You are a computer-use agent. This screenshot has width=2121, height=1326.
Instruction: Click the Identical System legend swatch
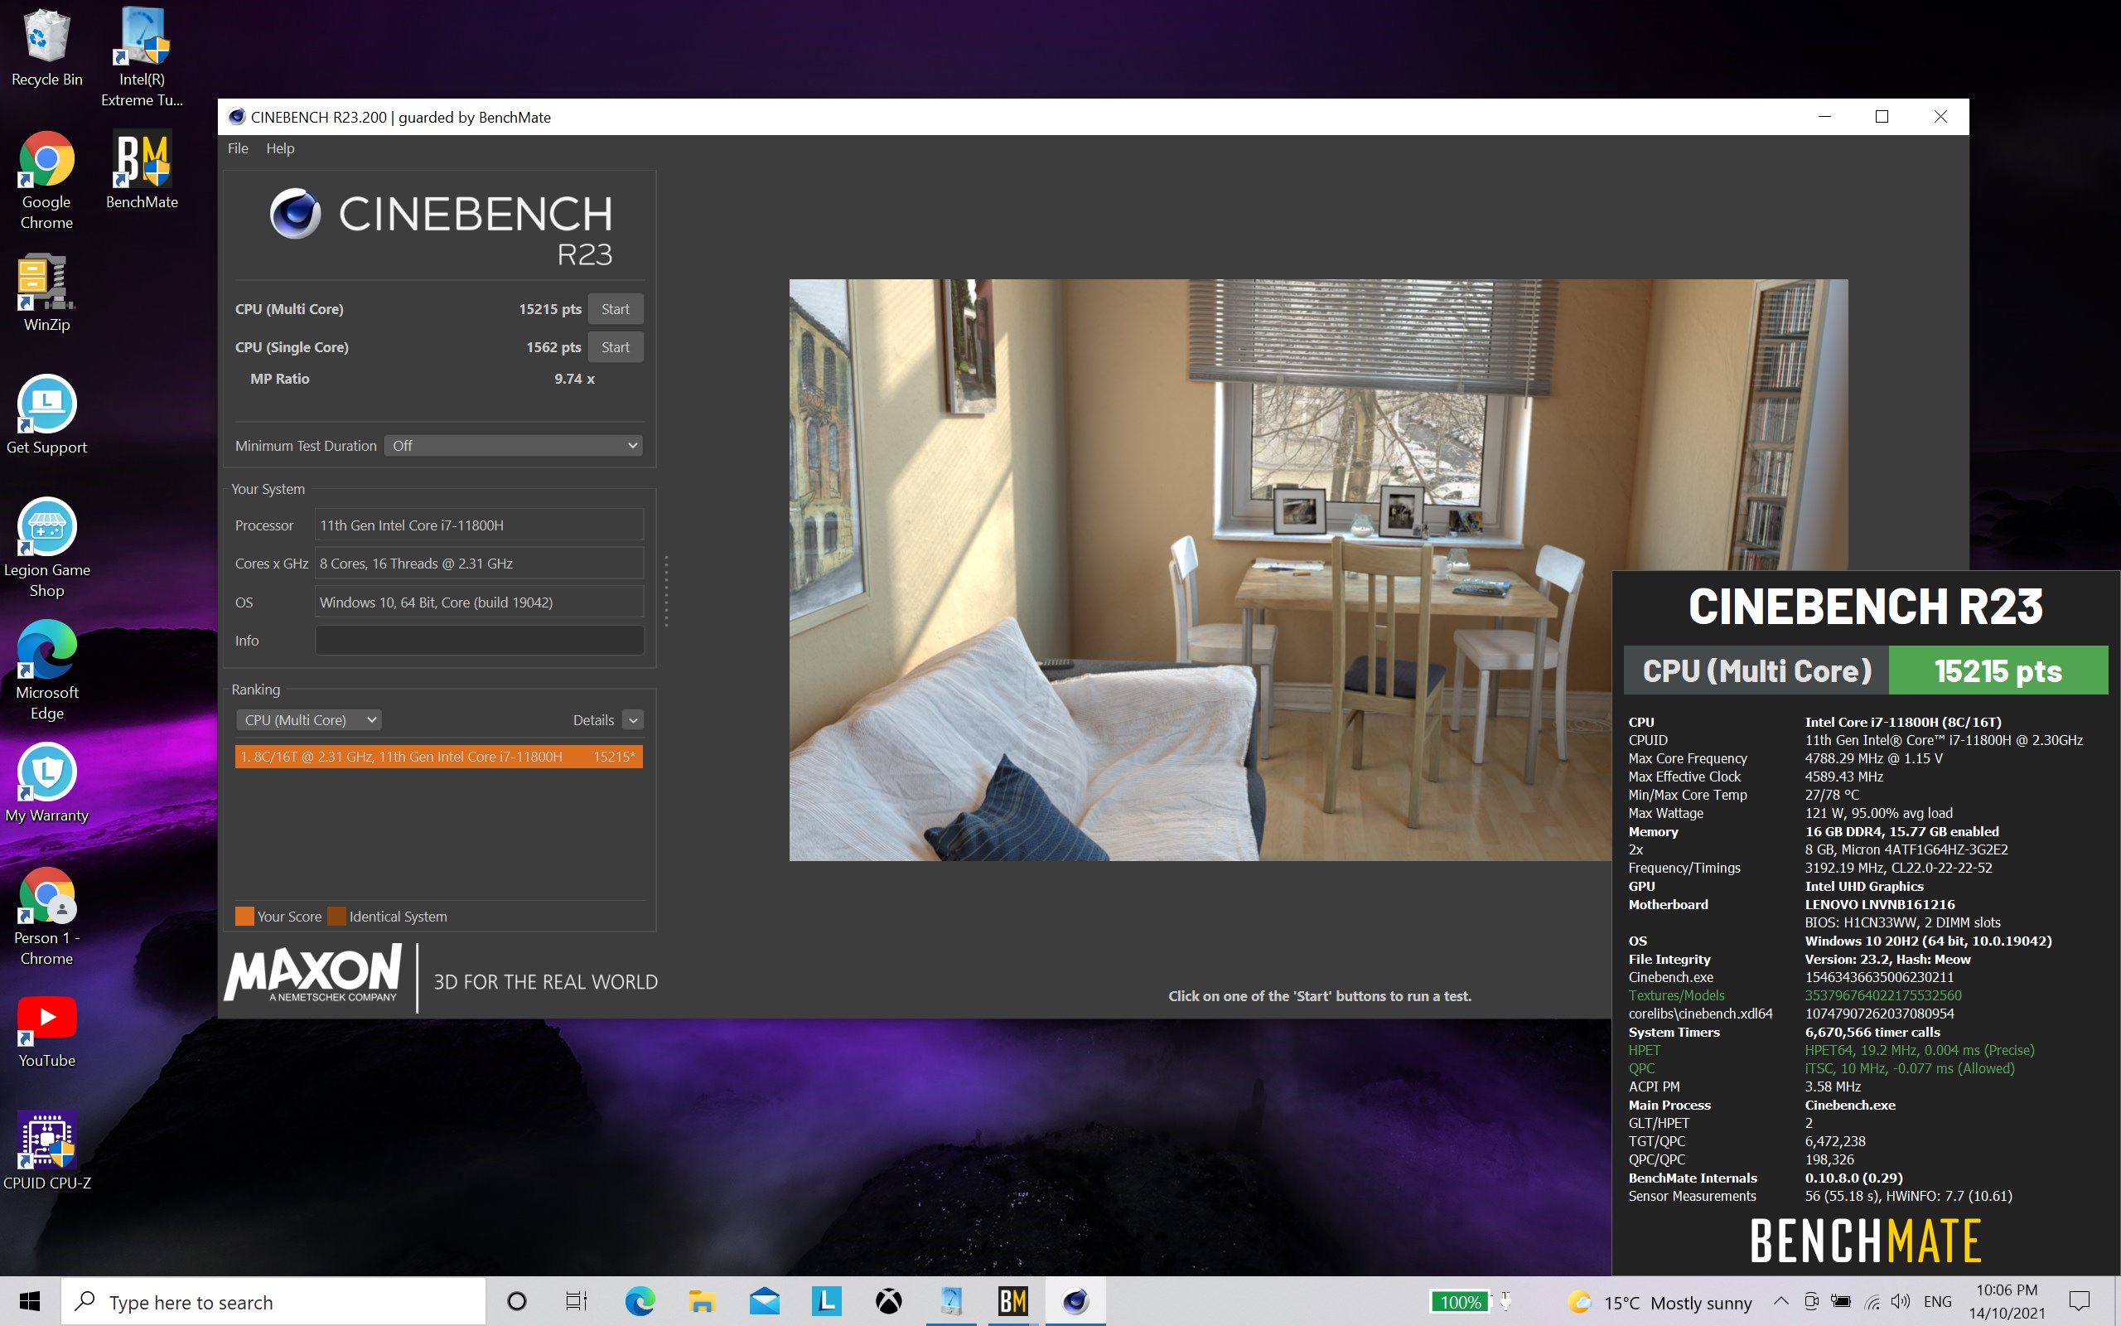click(336, 917)
